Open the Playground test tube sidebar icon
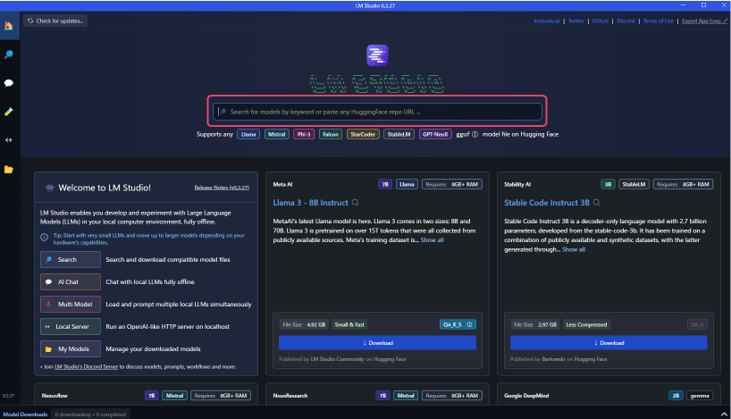 coord(9,112)
